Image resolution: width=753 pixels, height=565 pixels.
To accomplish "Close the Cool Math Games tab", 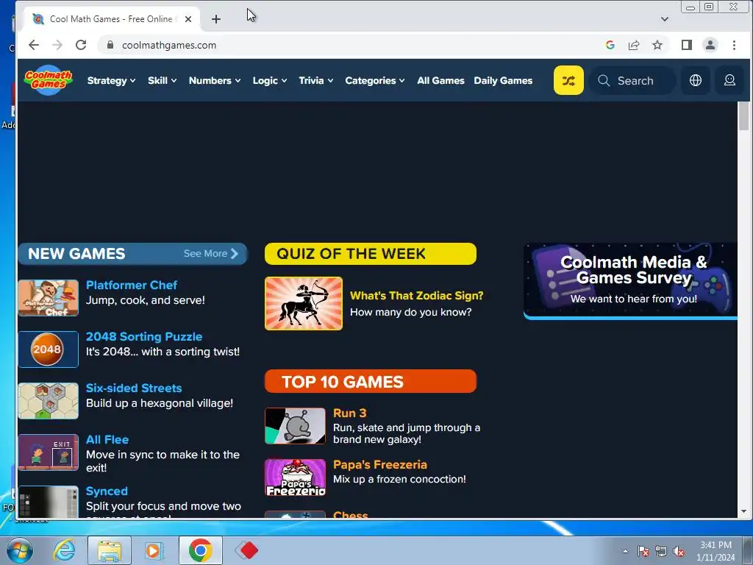I will point(188,19).
